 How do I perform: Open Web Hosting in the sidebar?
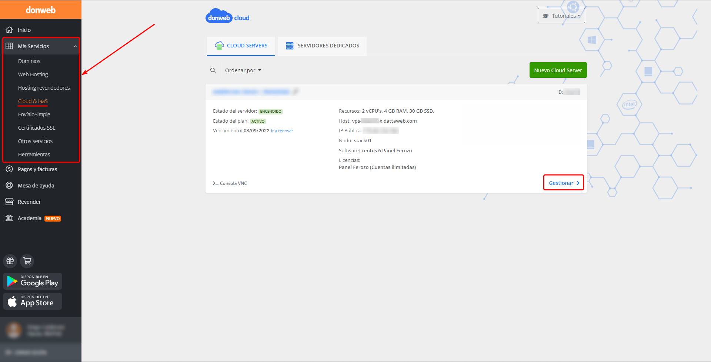tap(33, 74)
